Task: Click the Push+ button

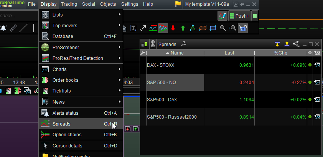Action: 239,16
